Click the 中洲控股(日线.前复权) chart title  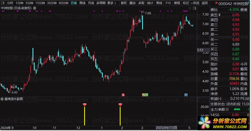click(x=16, y=8)
